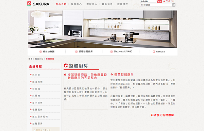Screen dimensions: 204x131
Task: Click the sakura icon beside 整體廚房 heading
Action: coord(66,65)
